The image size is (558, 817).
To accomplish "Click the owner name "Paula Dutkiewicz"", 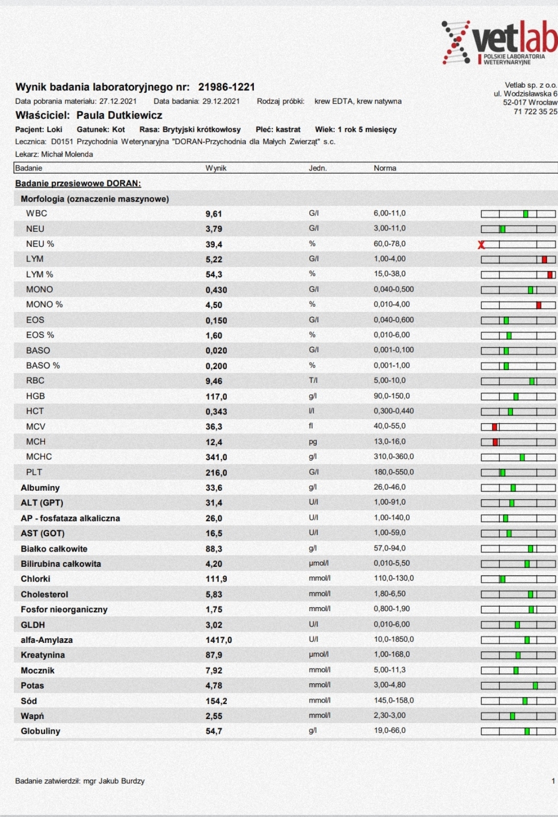I will (x=120, y=115).
